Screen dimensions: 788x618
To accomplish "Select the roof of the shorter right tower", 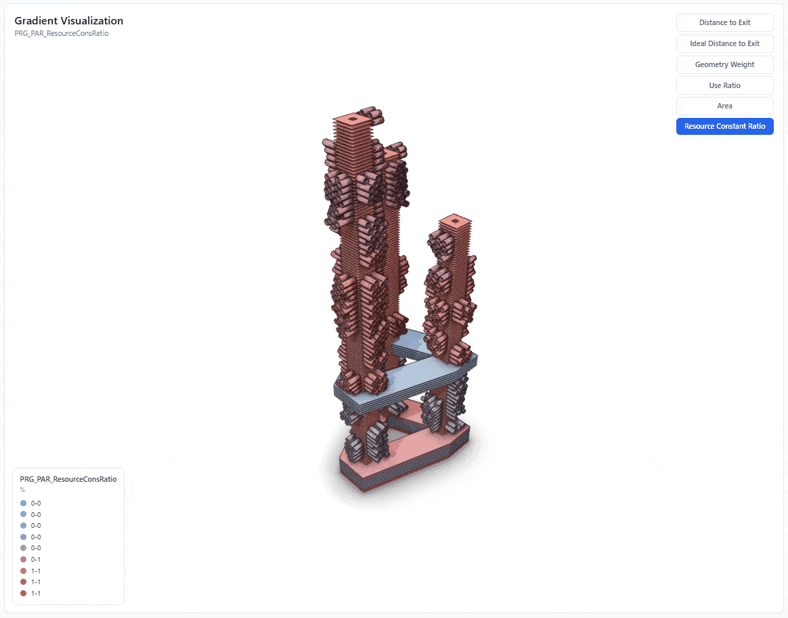I will click(x=455, y=222).
